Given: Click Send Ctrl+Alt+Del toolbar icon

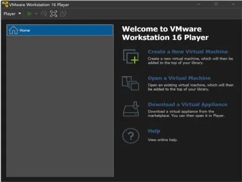Looking at the screenshot, I should coord(43,13).
